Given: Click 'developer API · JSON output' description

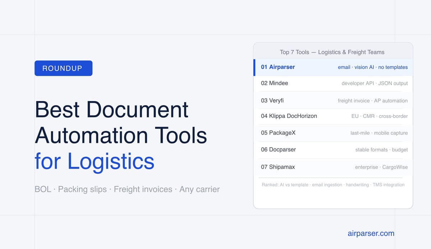Looking at the screenshot, I should (x=375, y=83).
